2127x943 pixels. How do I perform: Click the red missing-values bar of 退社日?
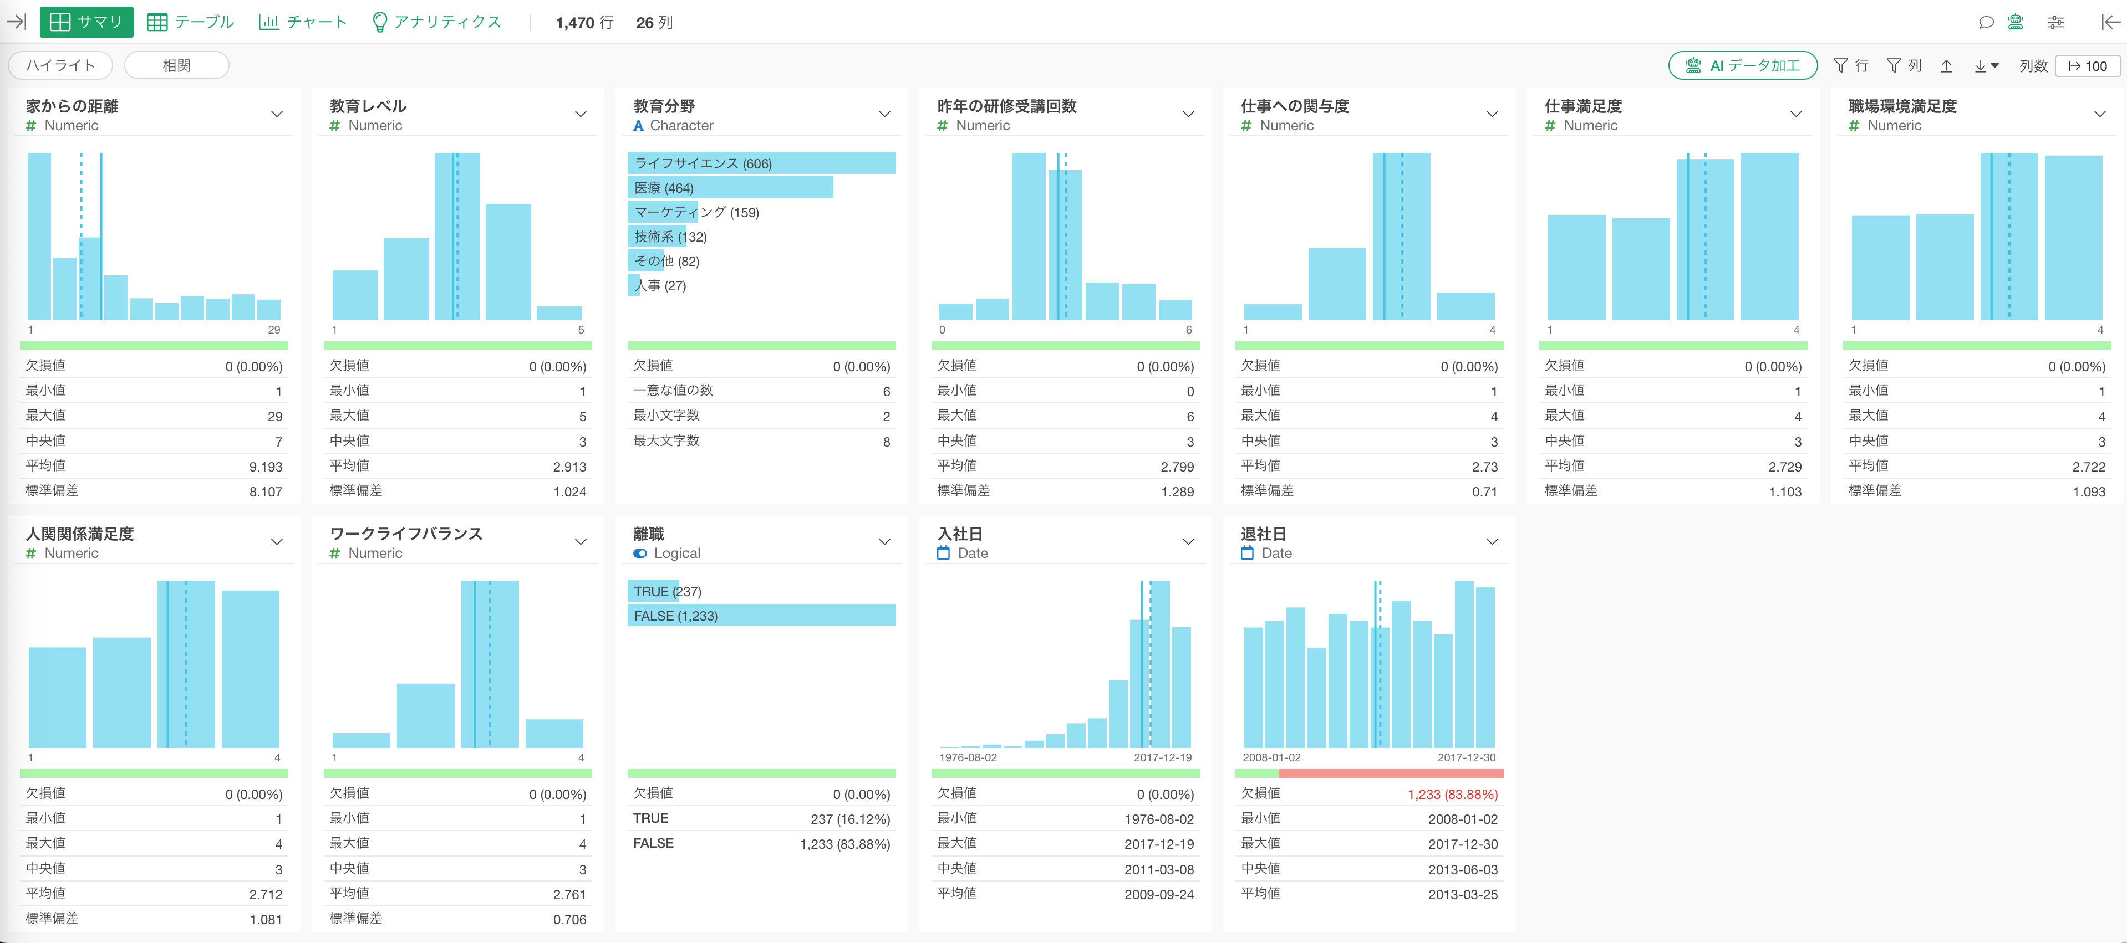(x=1391, y=774)
